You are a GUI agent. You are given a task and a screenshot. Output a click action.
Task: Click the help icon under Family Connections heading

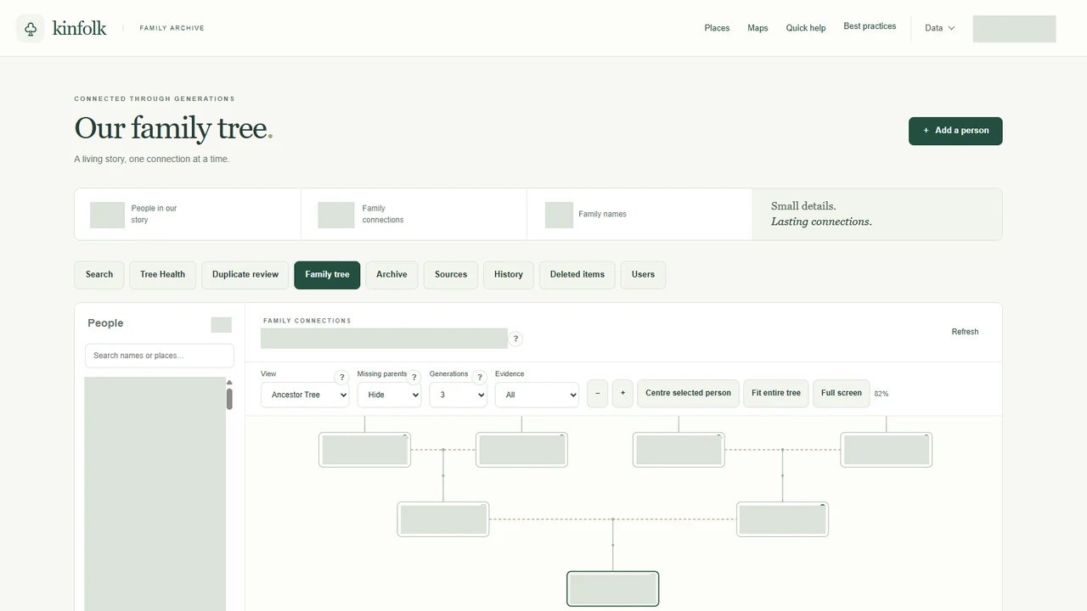point(515,339)
